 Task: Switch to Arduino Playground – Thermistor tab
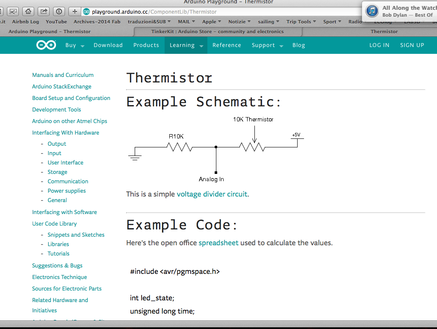(x=50, y=32)
